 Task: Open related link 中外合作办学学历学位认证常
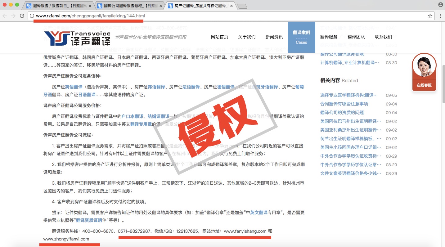pyautogui.click(x=351, y=165)
